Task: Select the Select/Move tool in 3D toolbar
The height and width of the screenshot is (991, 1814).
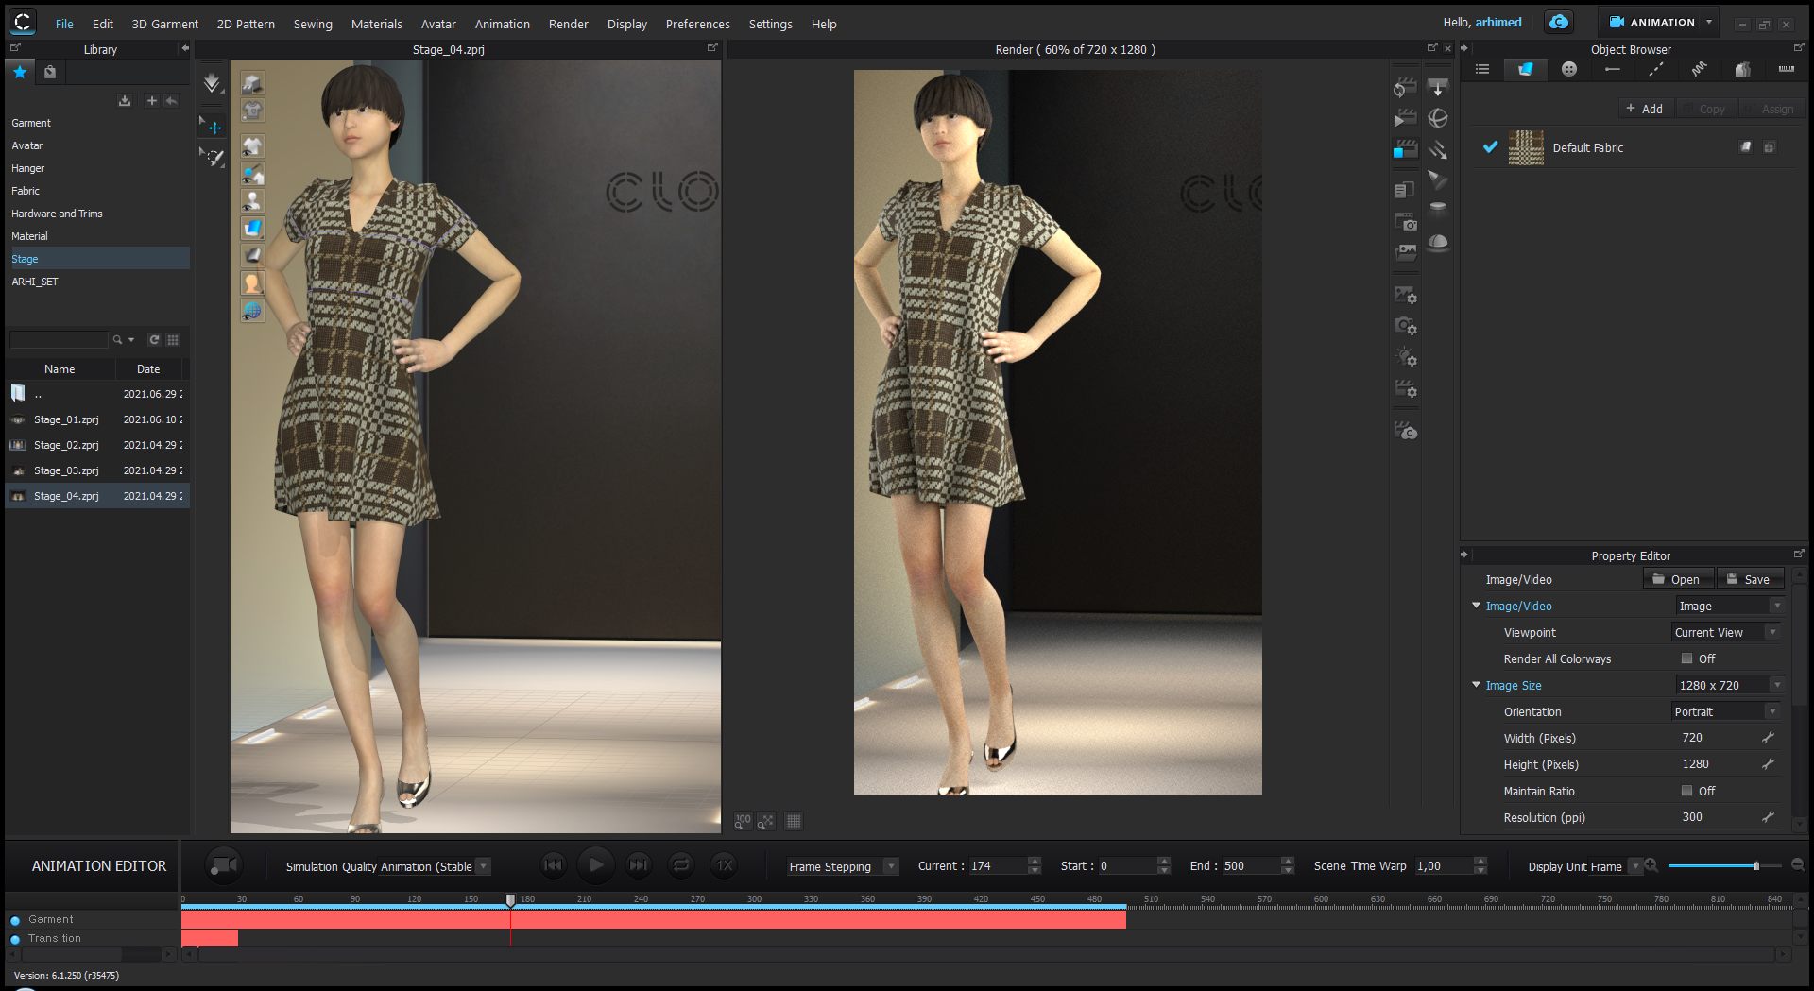Action: pos(212,127)
